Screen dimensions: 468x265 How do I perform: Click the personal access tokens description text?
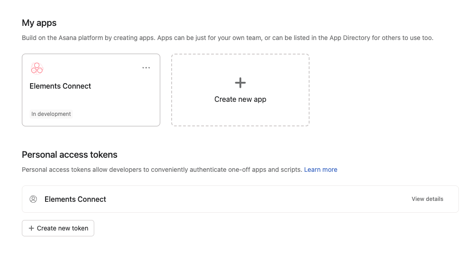[162, 170]
